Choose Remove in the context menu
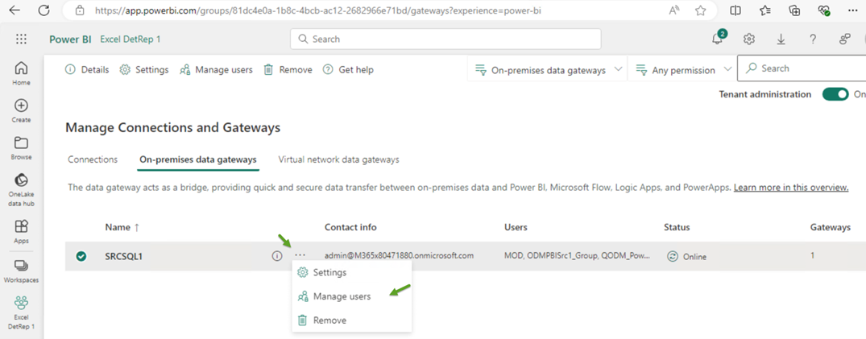Image resolution: width=866 pixels, height=339 pixels. pyautogui.click(x=352, y=320)
